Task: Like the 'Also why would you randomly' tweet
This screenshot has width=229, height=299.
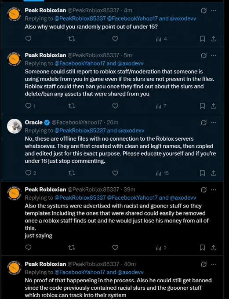Action: [115, 39]
